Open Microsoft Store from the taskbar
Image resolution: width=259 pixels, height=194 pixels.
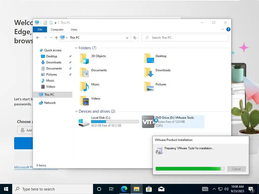point(149,189)
